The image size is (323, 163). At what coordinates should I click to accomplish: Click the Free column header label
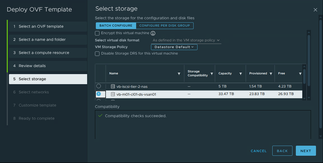click(282, 73)
